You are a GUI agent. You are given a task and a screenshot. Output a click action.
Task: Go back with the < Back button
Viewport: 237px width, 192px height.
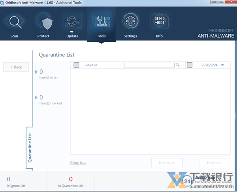(x=16, y=67)
